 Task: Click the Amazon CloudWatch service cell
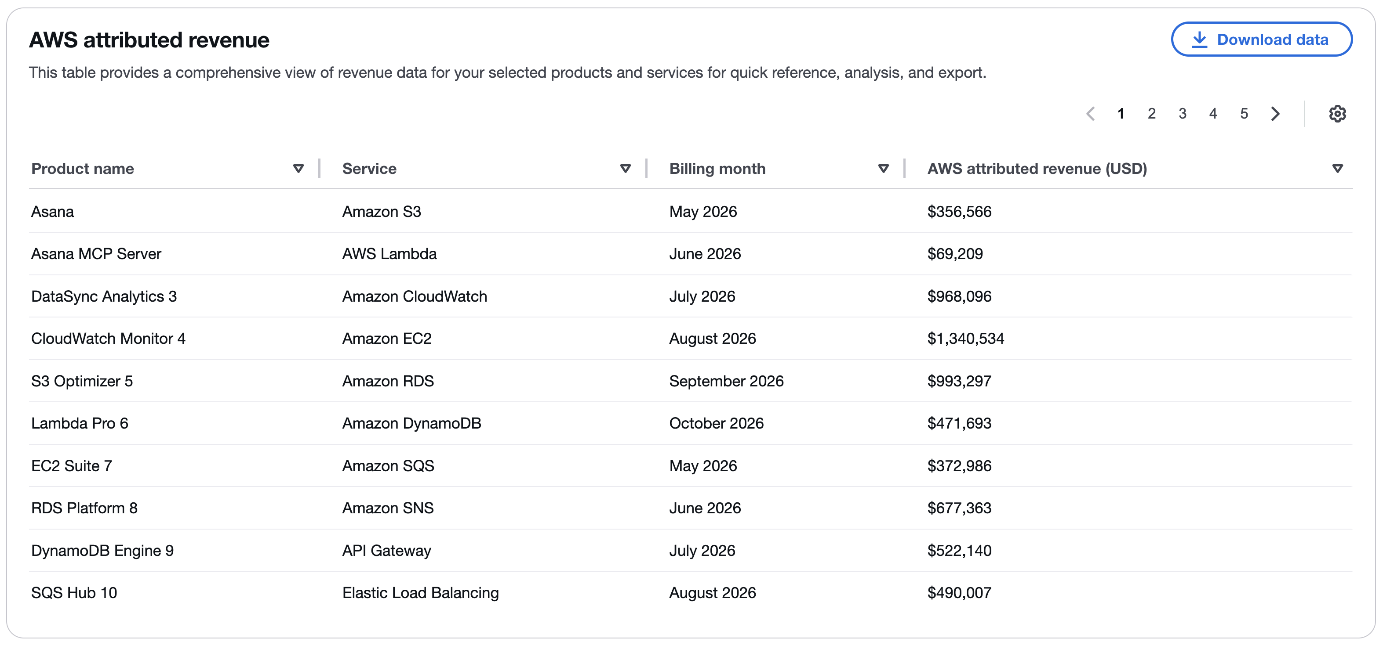(415, 296)
